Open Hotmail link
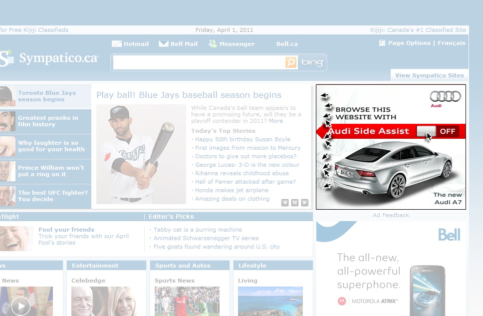Viewport: 483px width, 316px height. click(x=136, y=44)
